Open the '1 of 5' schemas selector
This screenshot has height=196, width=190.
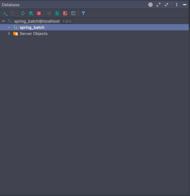[67, 21]
